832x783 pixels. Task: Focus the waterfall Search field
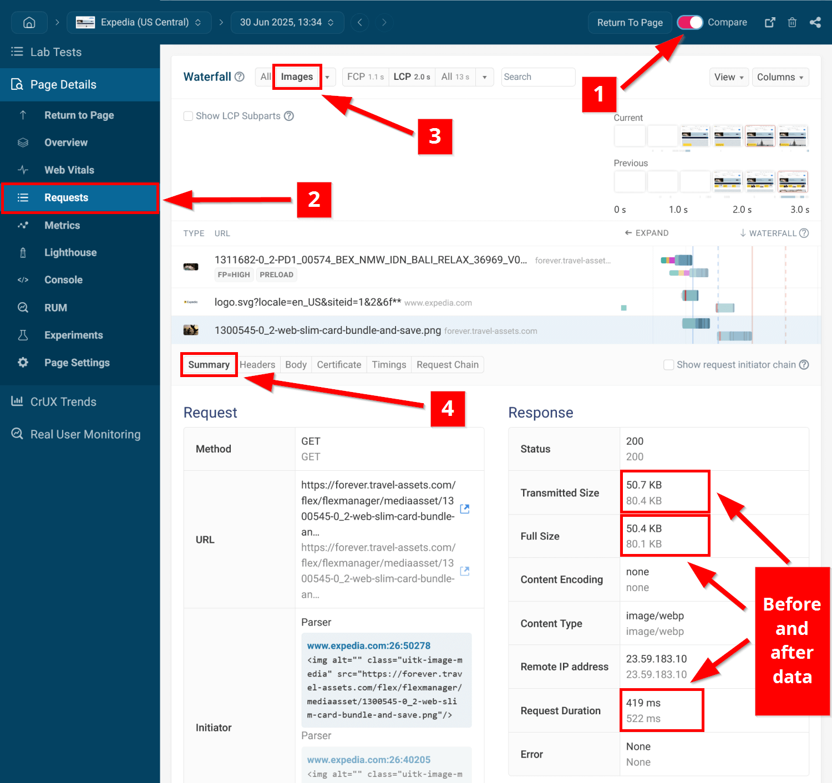(x=538, y=77)
